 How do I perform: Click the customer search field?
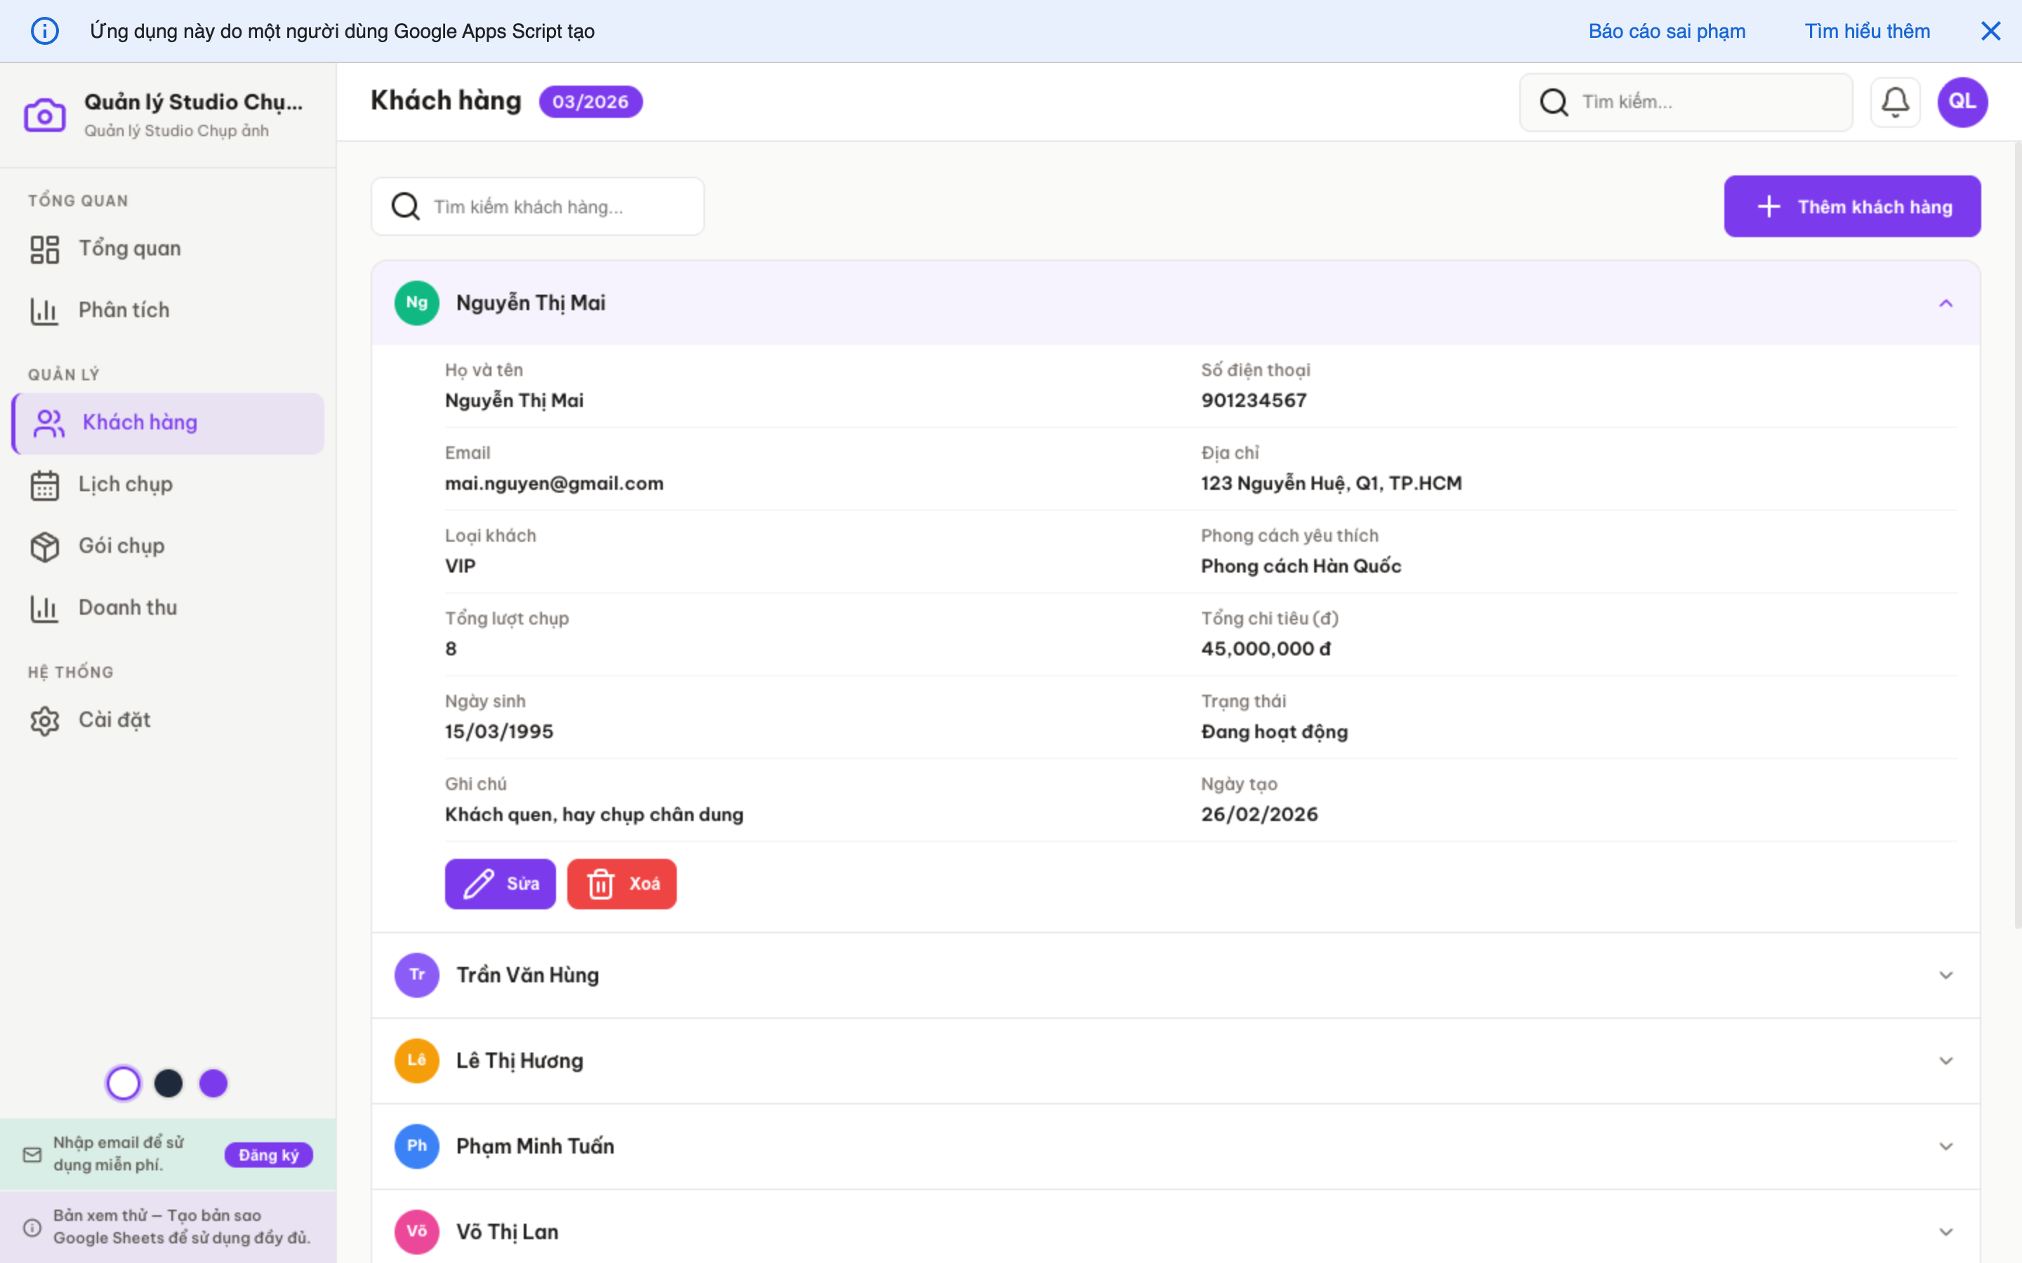pyautogui.click(x=537, y=206)
